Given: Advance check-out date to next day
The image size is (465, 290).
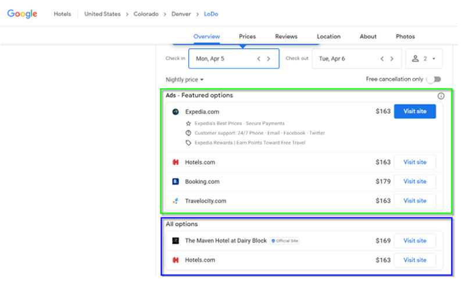Looking at the screenshot, I should pos(392,59).
